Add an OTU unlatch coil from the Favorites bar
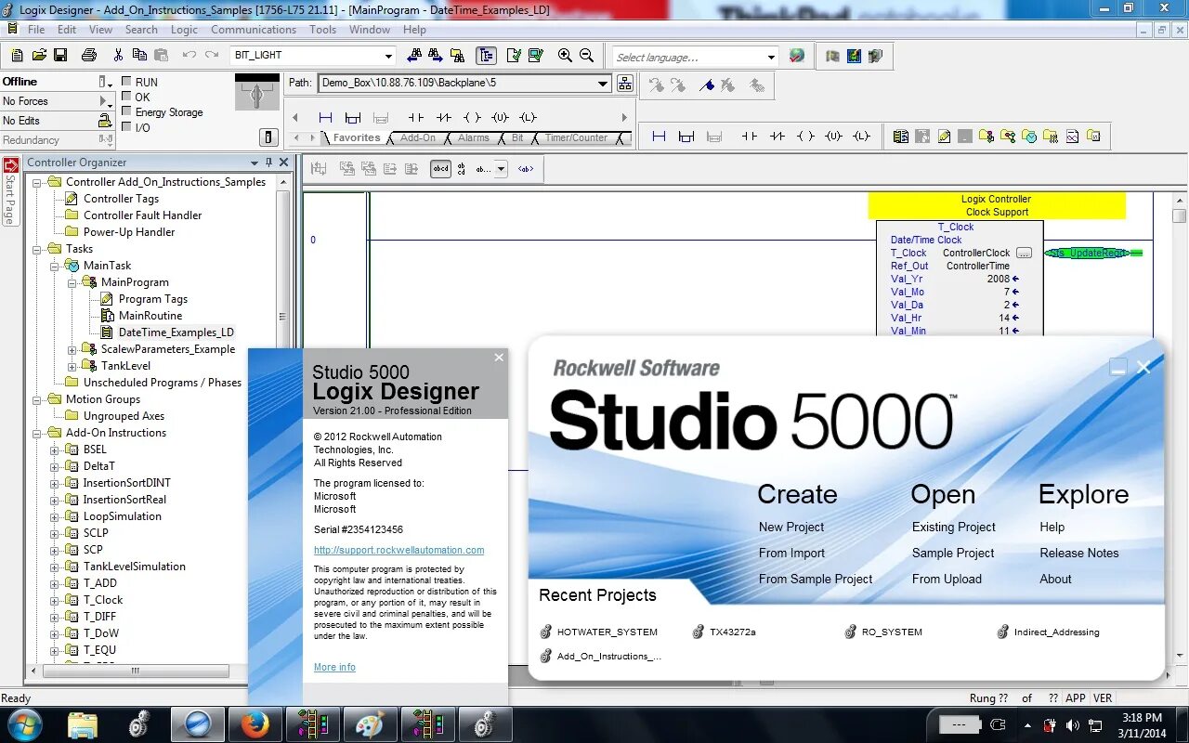The image size is (1189, 743). (500, 118)
